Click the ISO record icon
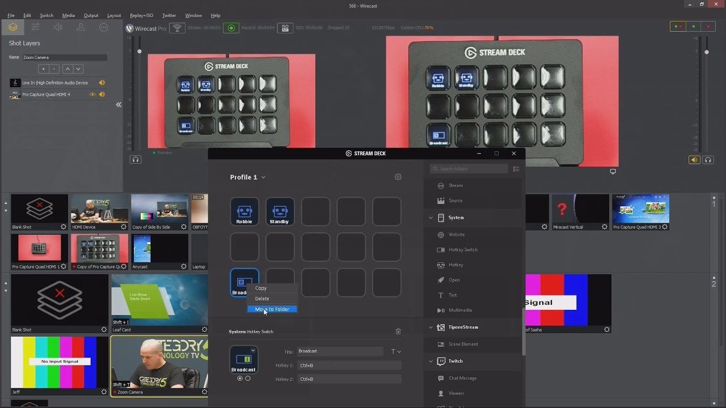This screenshot has width=726, height=408. 285,28
